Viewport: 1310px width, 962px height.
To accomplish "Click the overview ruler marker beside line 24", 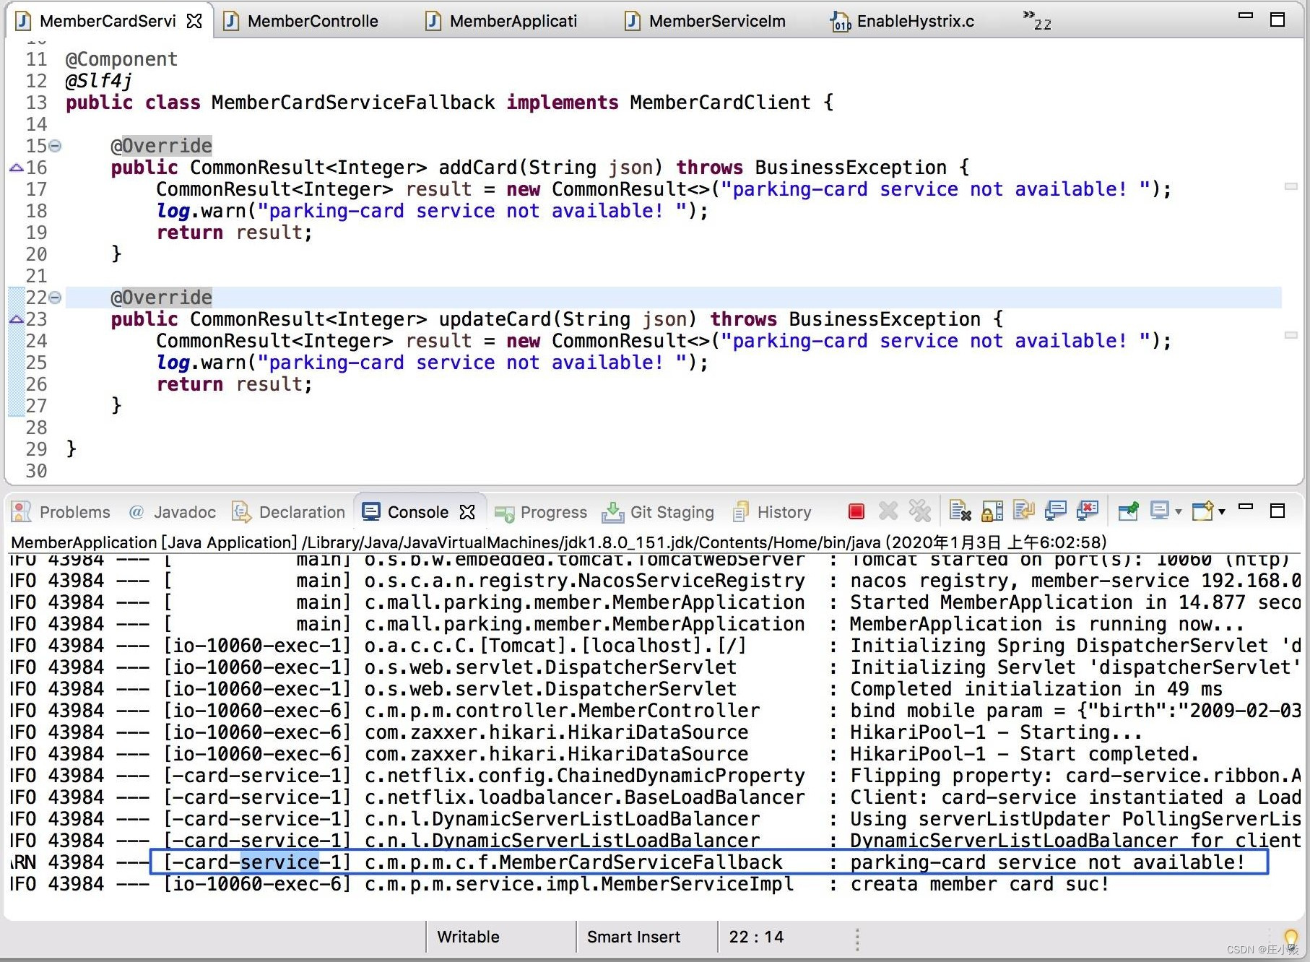I will click(x=1291, y=335).
